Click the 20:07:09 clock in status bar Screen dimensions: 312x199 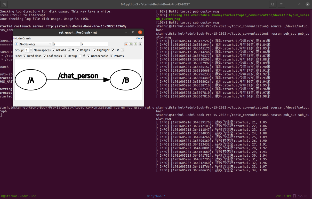pos(283,196)
